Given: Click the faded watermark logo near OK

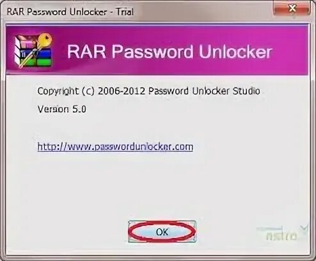Looking at the screenshot, I should pyautogui.click(x=281, y=234).
